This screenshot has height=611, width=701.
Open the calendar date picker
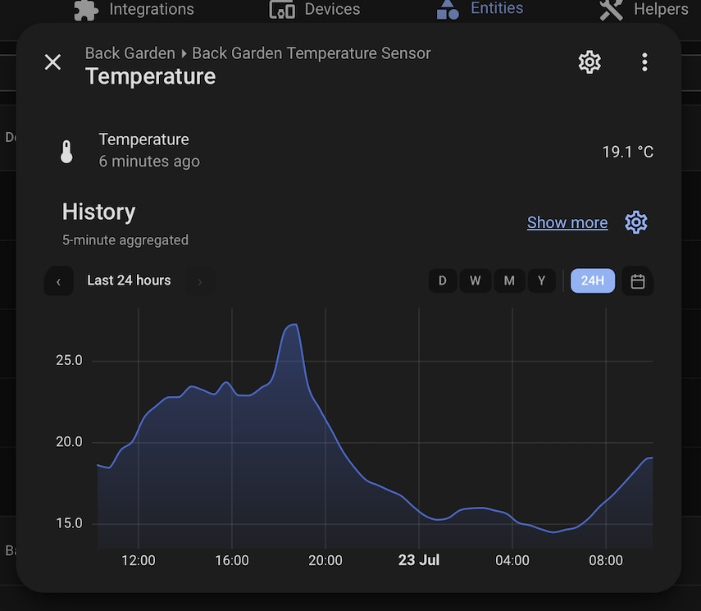[x=638, y=281]
